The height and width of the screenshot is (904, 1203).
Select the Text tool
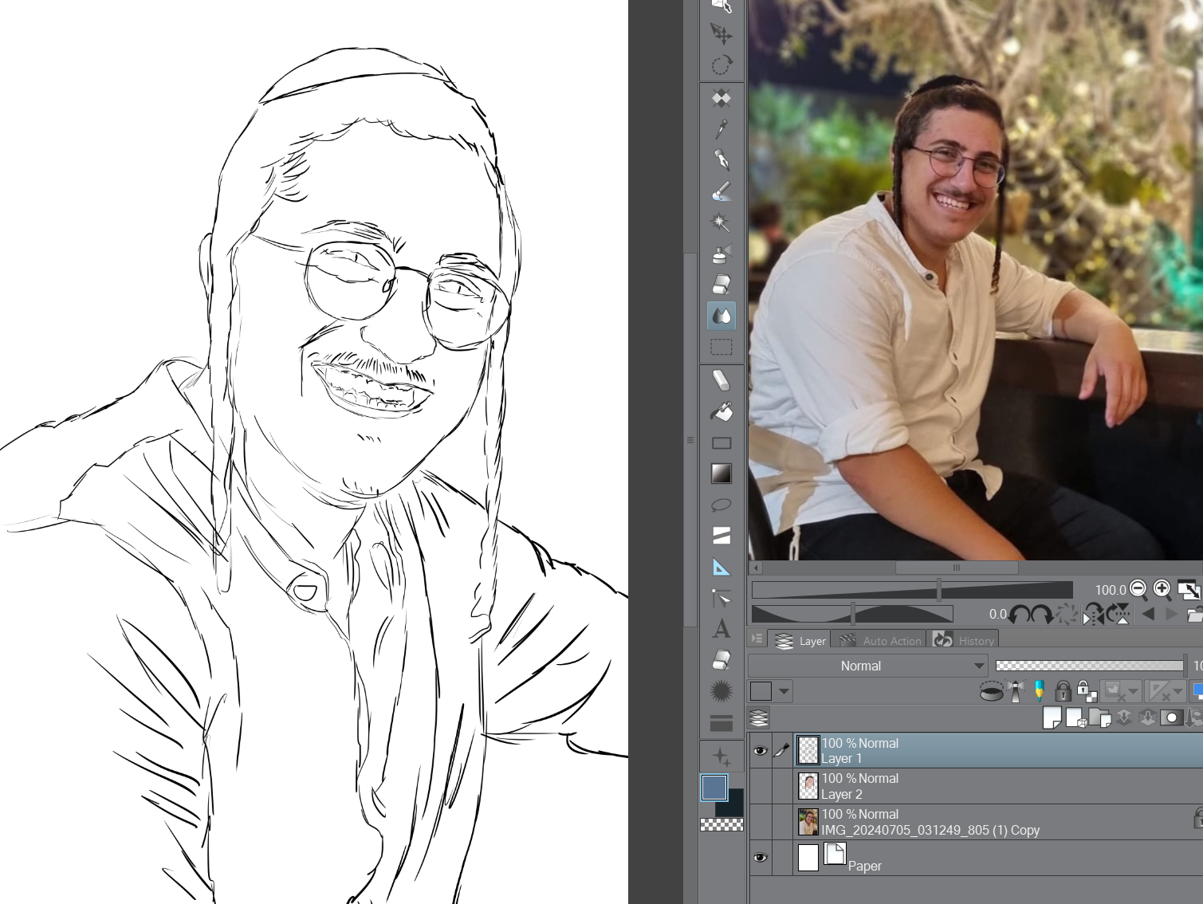click(x=721, y=629)
